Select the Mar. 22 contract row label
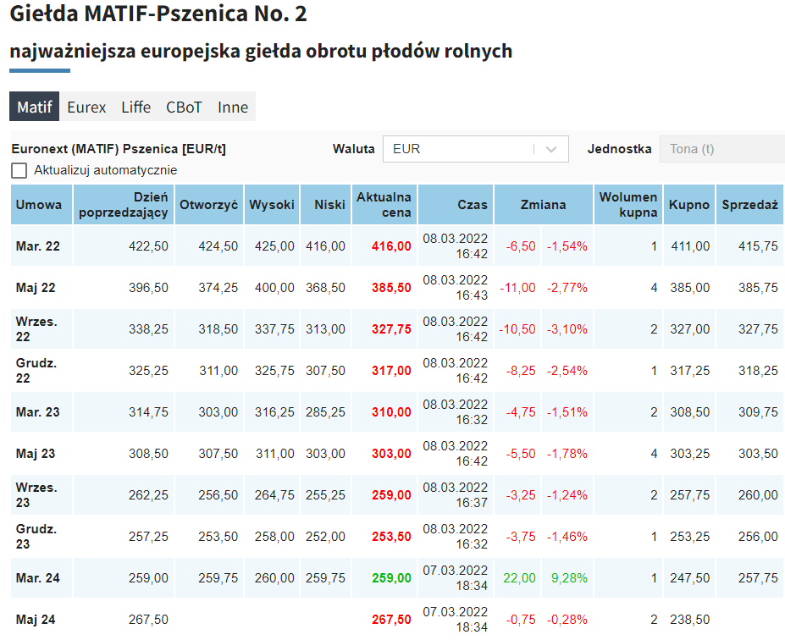Image resolution: width=785 pixels, height=640 pixels. (x=38, y=246)
